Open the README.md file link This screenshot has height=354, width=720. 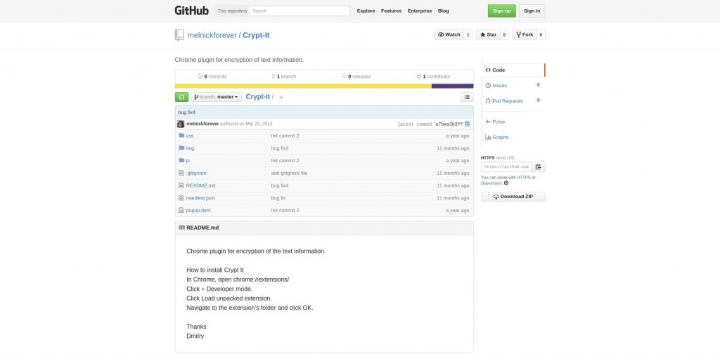(x=200, y=185)
